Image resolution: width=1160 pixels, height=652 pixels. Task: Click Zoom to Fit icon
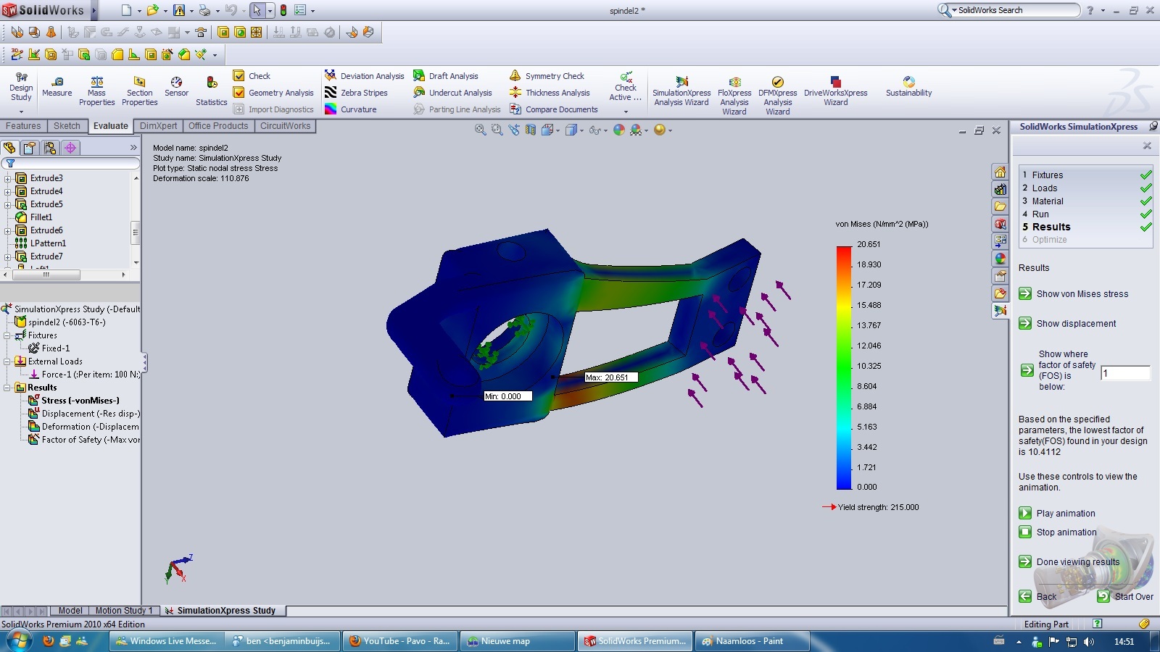(480, 130)
